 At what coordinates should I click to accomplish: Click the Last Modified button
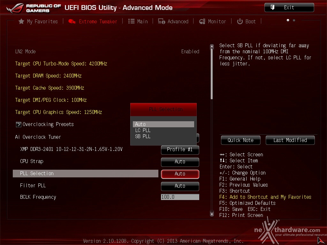[290, 140]
